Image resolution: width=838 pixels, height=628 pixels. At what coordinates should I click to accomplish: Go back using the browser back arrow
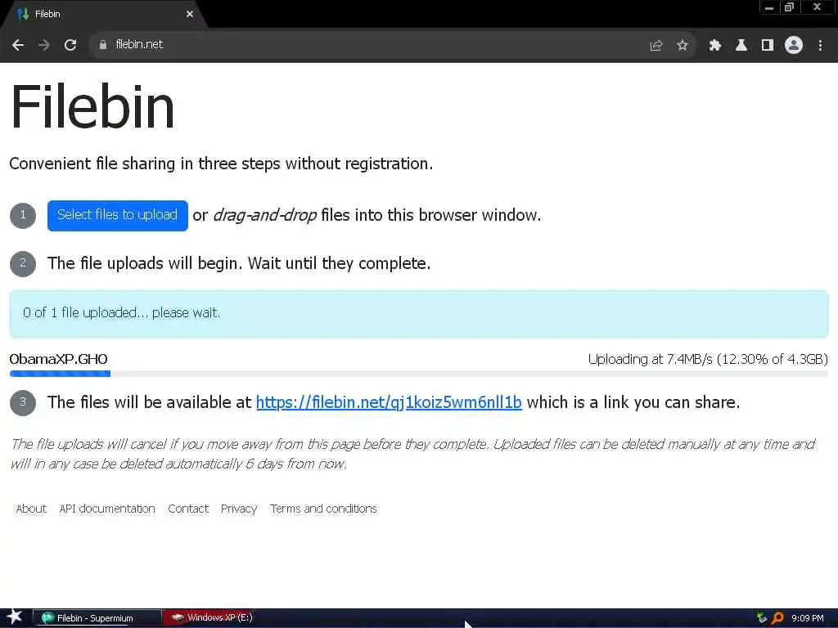(18, 45)
